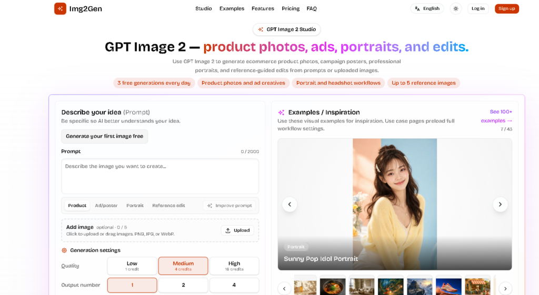Click 'Up to 5 reference images' pill

coord(424,83)
